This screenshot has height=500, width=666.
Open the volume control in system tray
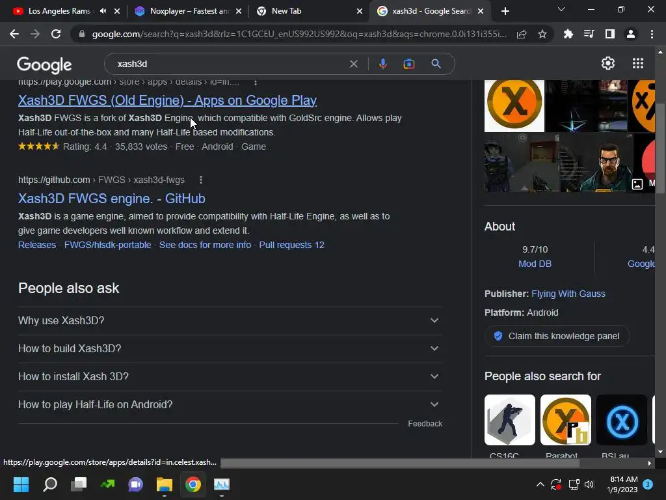tap(589, 484)
